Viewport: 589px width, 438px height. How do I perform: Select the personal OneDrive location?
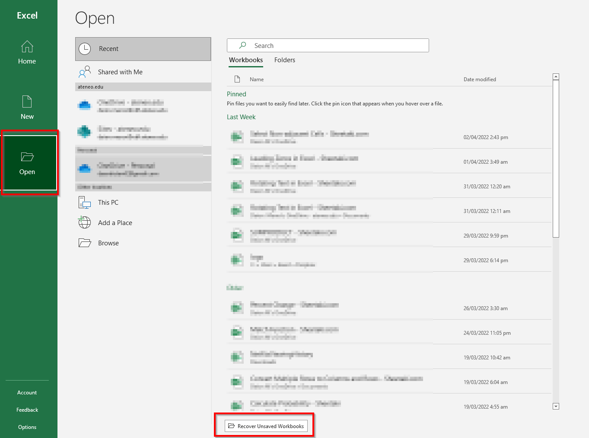click(x=143, y=168)
